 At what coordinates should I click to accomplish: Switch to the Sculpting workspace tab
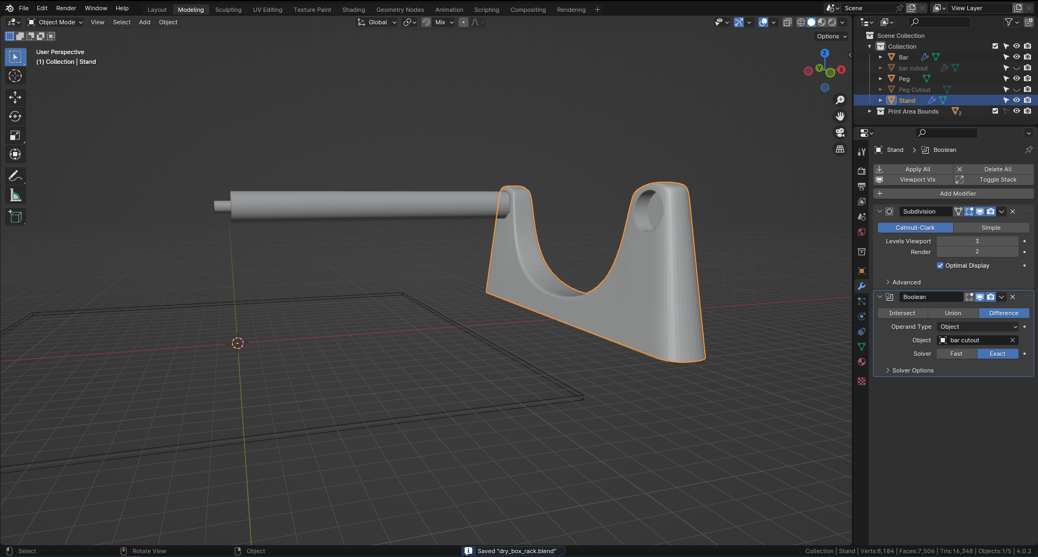(228, 10)
